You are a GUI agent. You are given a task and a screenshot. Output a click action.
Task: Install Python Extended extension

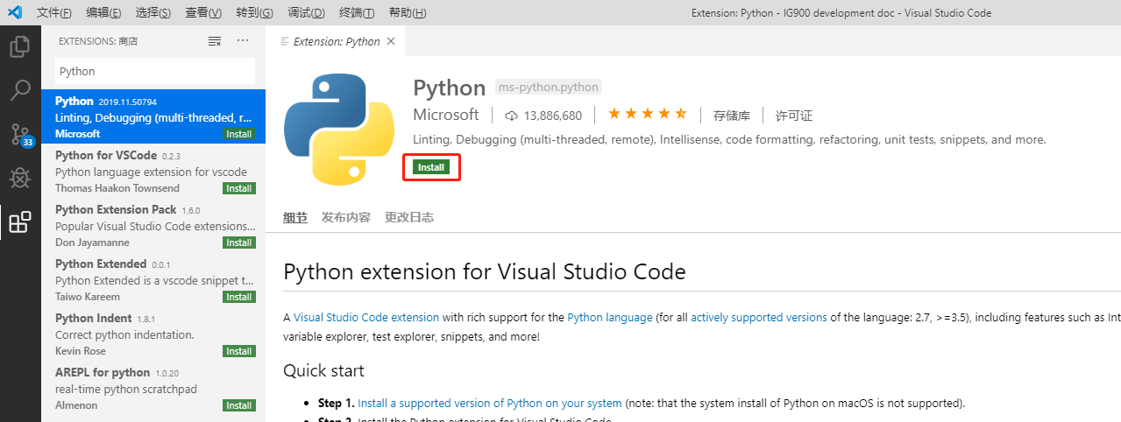[x=238, y=297]
